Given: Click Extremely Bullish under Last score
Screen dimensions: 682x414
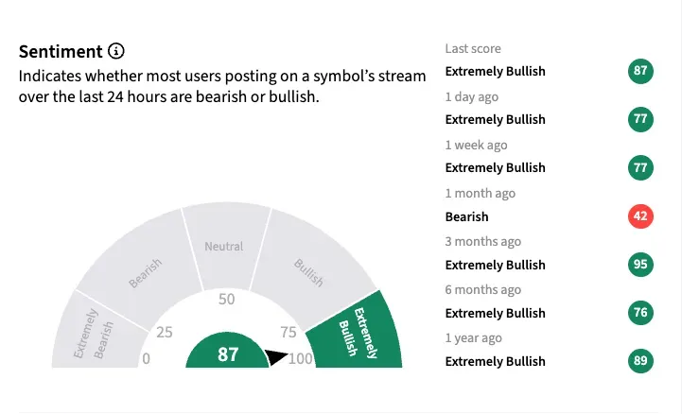Looking at the screenshot, I should pyautogui.click(x=495, y=71).
